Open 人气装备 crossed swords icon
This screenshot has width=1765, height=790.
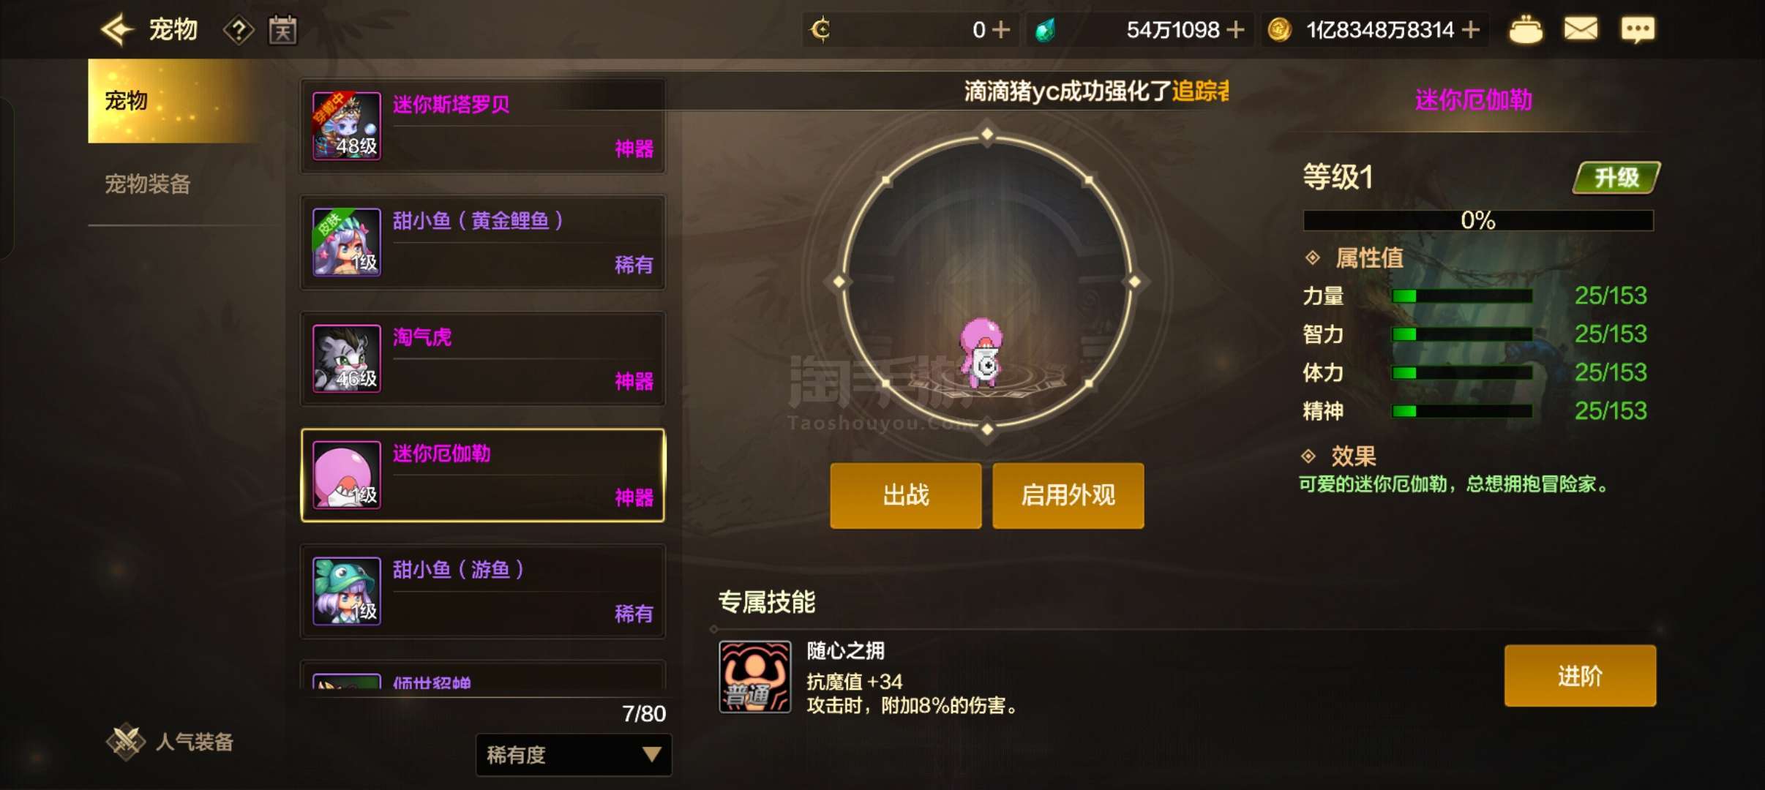(126, 742)
